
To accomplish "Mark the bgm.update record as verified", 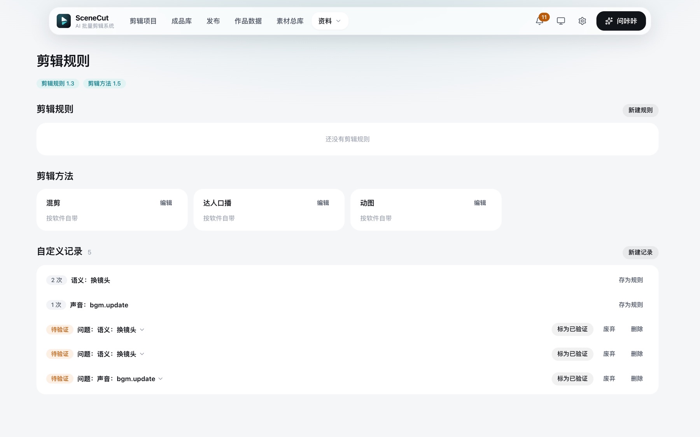I will pyautogui.click(x=572, y=378).
